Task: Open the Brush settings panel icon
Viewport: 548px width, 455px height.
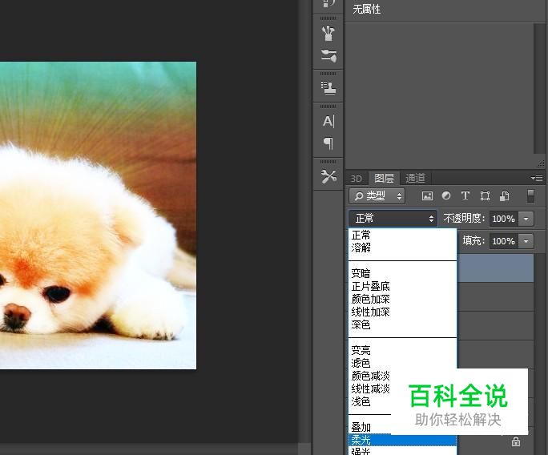Action: point(328,33)
